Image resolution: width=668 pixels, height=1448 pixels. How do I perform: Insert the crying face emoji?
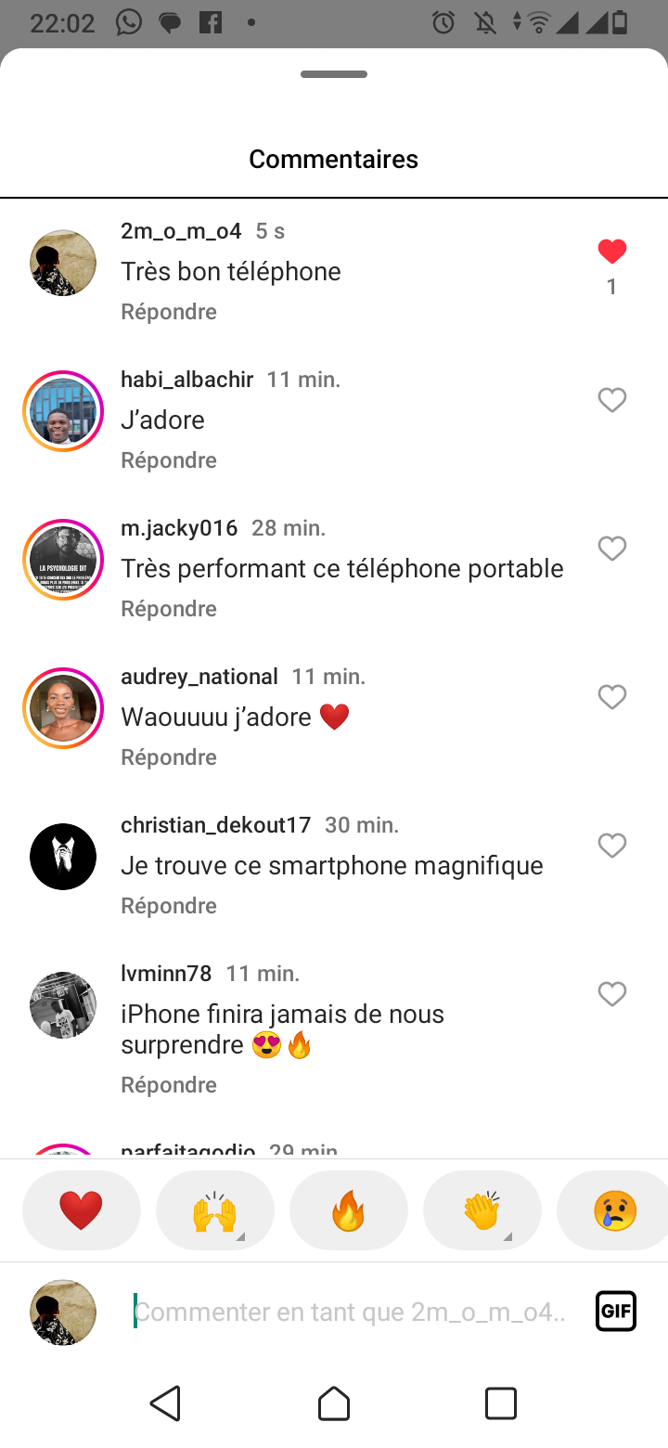pos(614,1210)
